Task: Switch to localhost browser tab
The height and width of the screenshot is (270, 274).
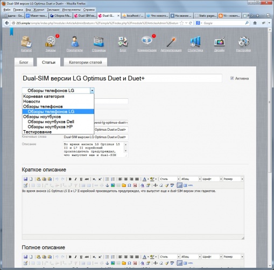Action: [133, 16]
